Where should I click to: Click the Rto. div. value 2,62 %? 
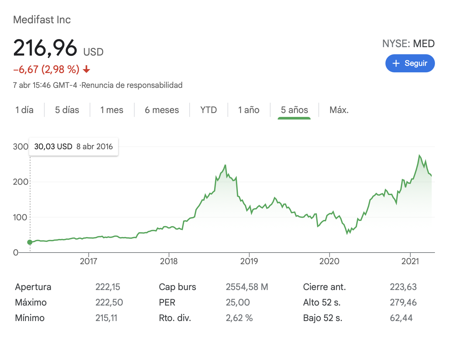[x=239, y=318]
